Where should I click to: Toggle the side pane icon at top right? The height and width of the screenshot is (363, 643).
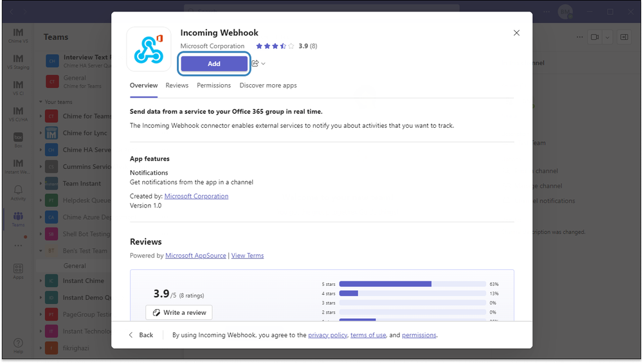tap(624, 37)
